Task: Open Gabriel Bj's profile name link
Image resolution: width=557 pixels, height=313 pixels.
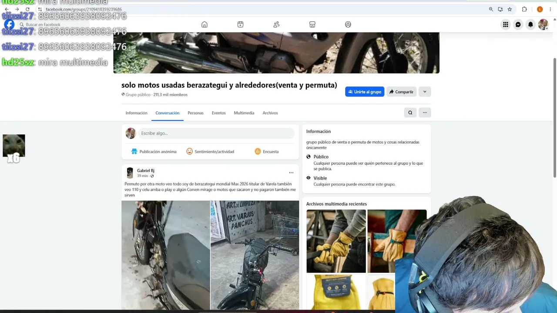Action: 145,170
